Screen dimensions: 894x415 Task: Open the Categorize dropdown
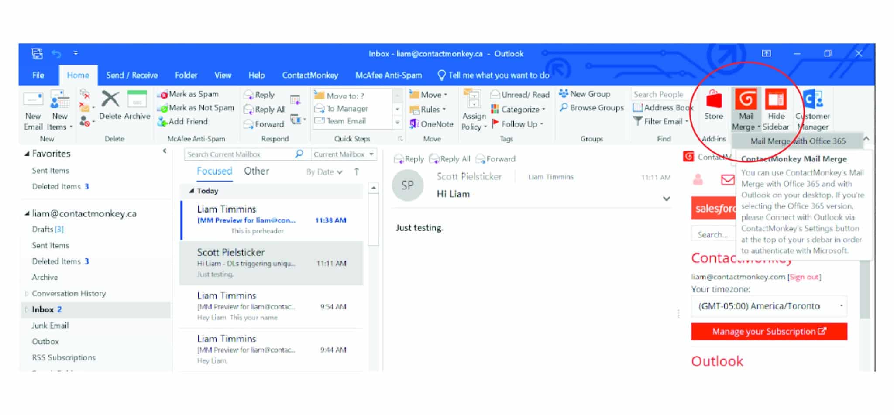click(518, 110)
